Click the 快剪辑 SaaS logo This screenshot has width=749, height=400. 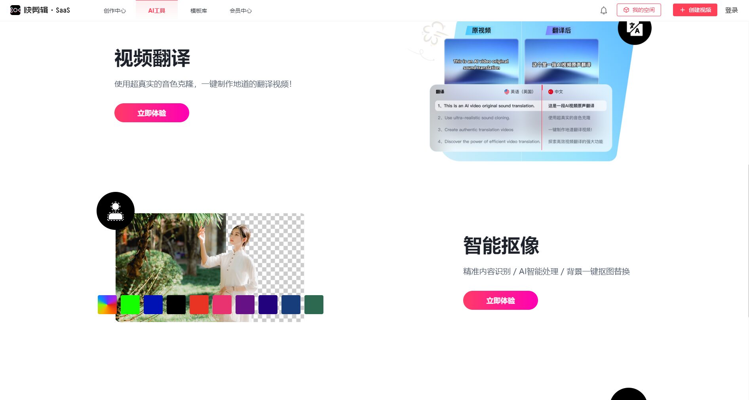pyautogui.click(x=40, y=10)
